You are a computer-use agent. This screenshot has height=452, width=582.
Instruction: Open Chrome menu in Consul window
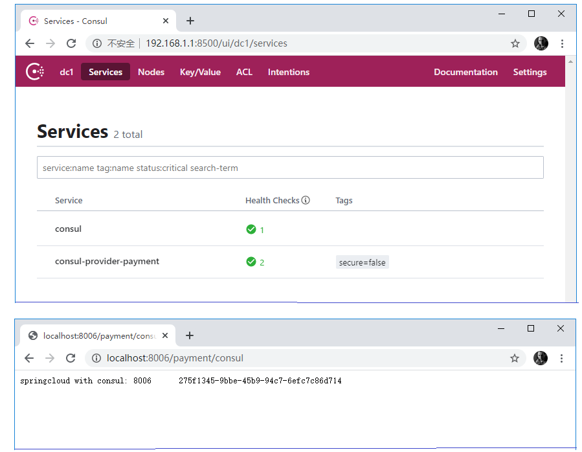point(562,43)
